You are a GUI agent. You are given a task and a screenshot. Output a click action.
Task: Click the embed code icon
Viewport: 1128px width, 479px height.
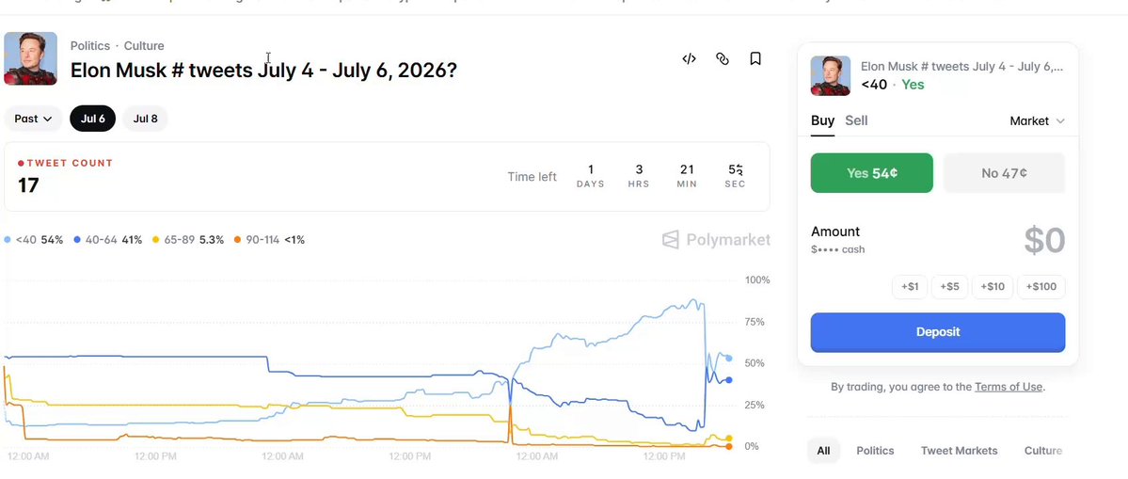[690, 59]
